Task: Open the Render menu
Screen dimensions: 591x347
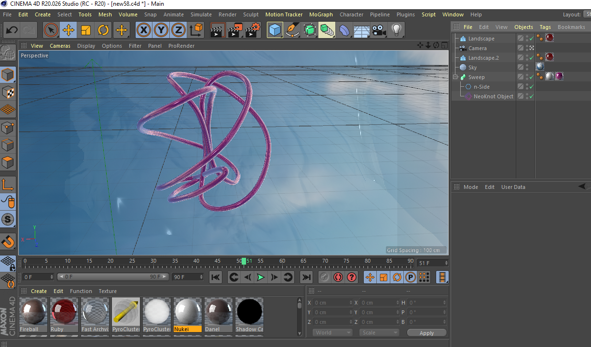Action: point(228,14)
